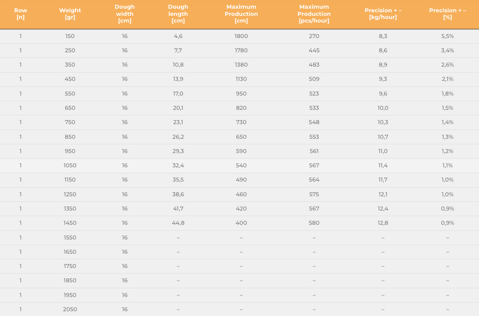Image resolution: width=479 pixels, height=316 pixels.
Task: Click the Maximum Production [pcs/hour] header
Action: click(x=314, y=14)
